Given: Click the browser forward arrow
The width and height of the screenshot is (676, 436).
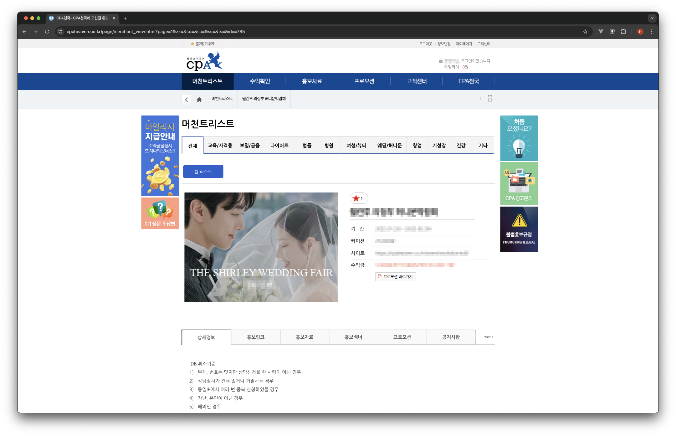Looking at the screenshot, I should pos(36,32).
